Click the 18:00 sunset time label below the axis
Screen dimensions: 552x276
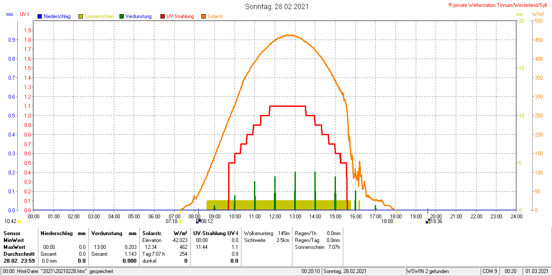387,221
